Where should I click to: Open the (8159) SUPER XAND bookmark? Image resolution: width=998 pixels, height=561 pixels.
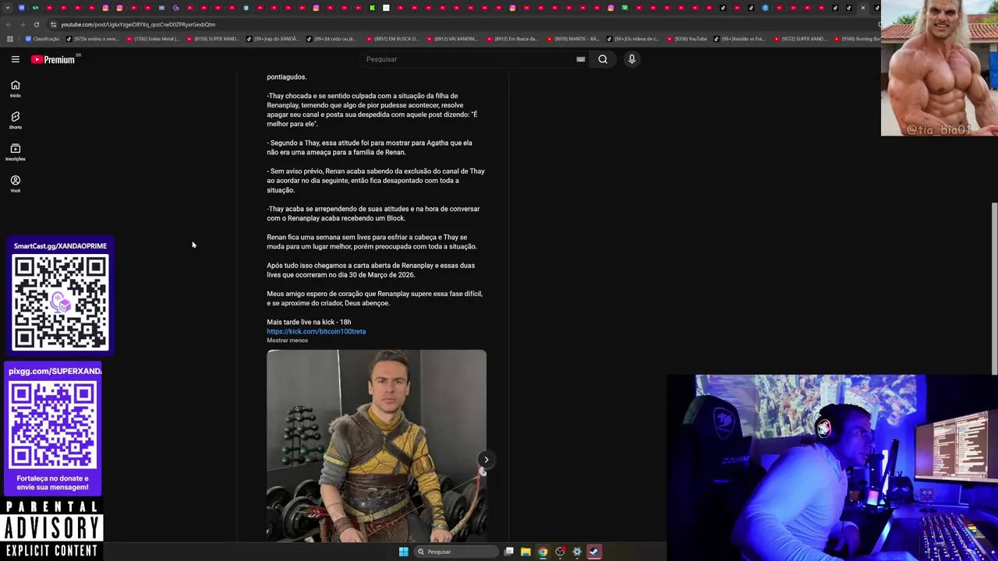212,38
